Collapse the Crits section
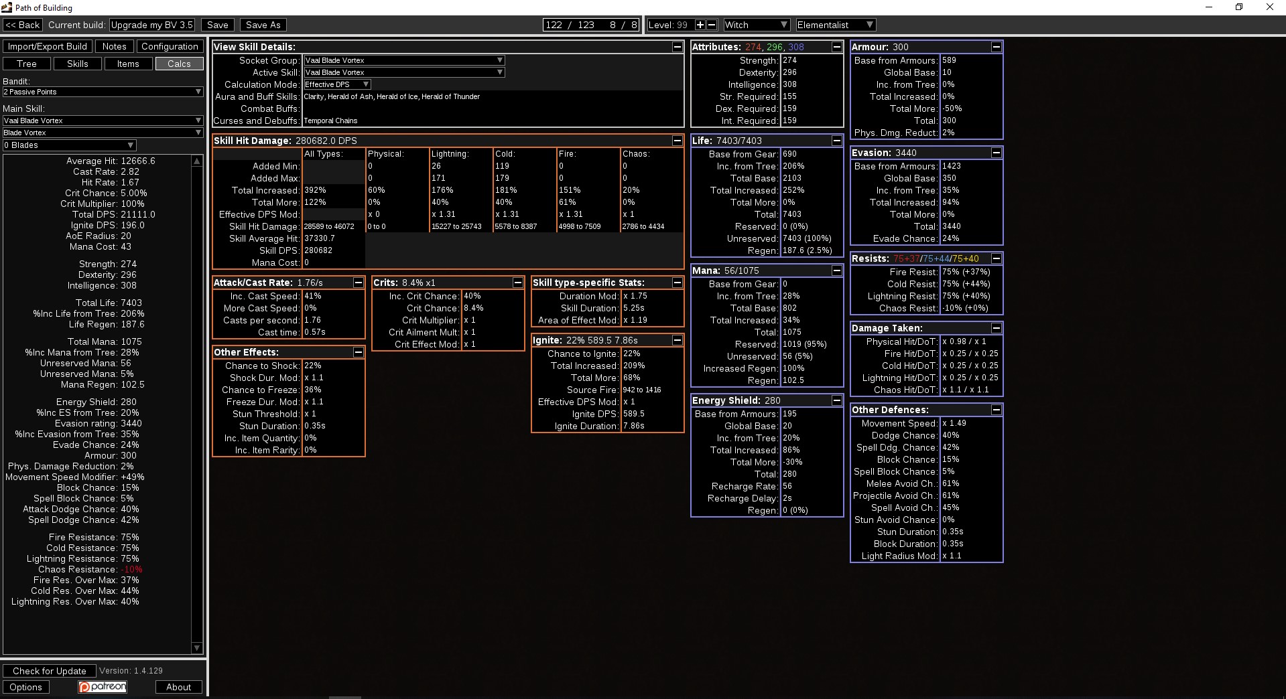1286x699 pixels. pyautogui.click(x=518, y=283)
